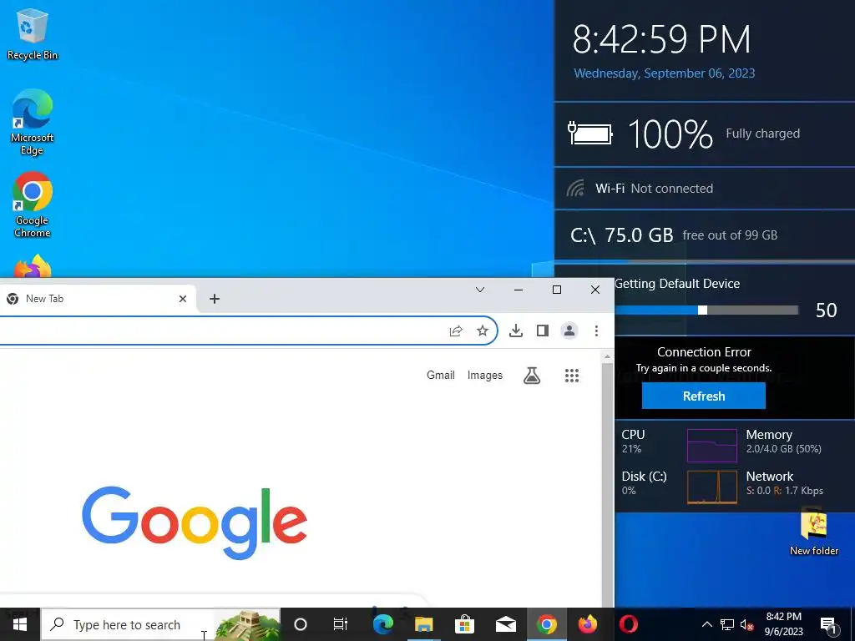Open the Recycle Bin desktop icon

pyautogui.click(x=33, y=33)
